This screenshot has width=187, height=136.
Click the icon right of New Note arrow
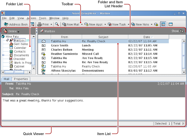pos(156,25)
